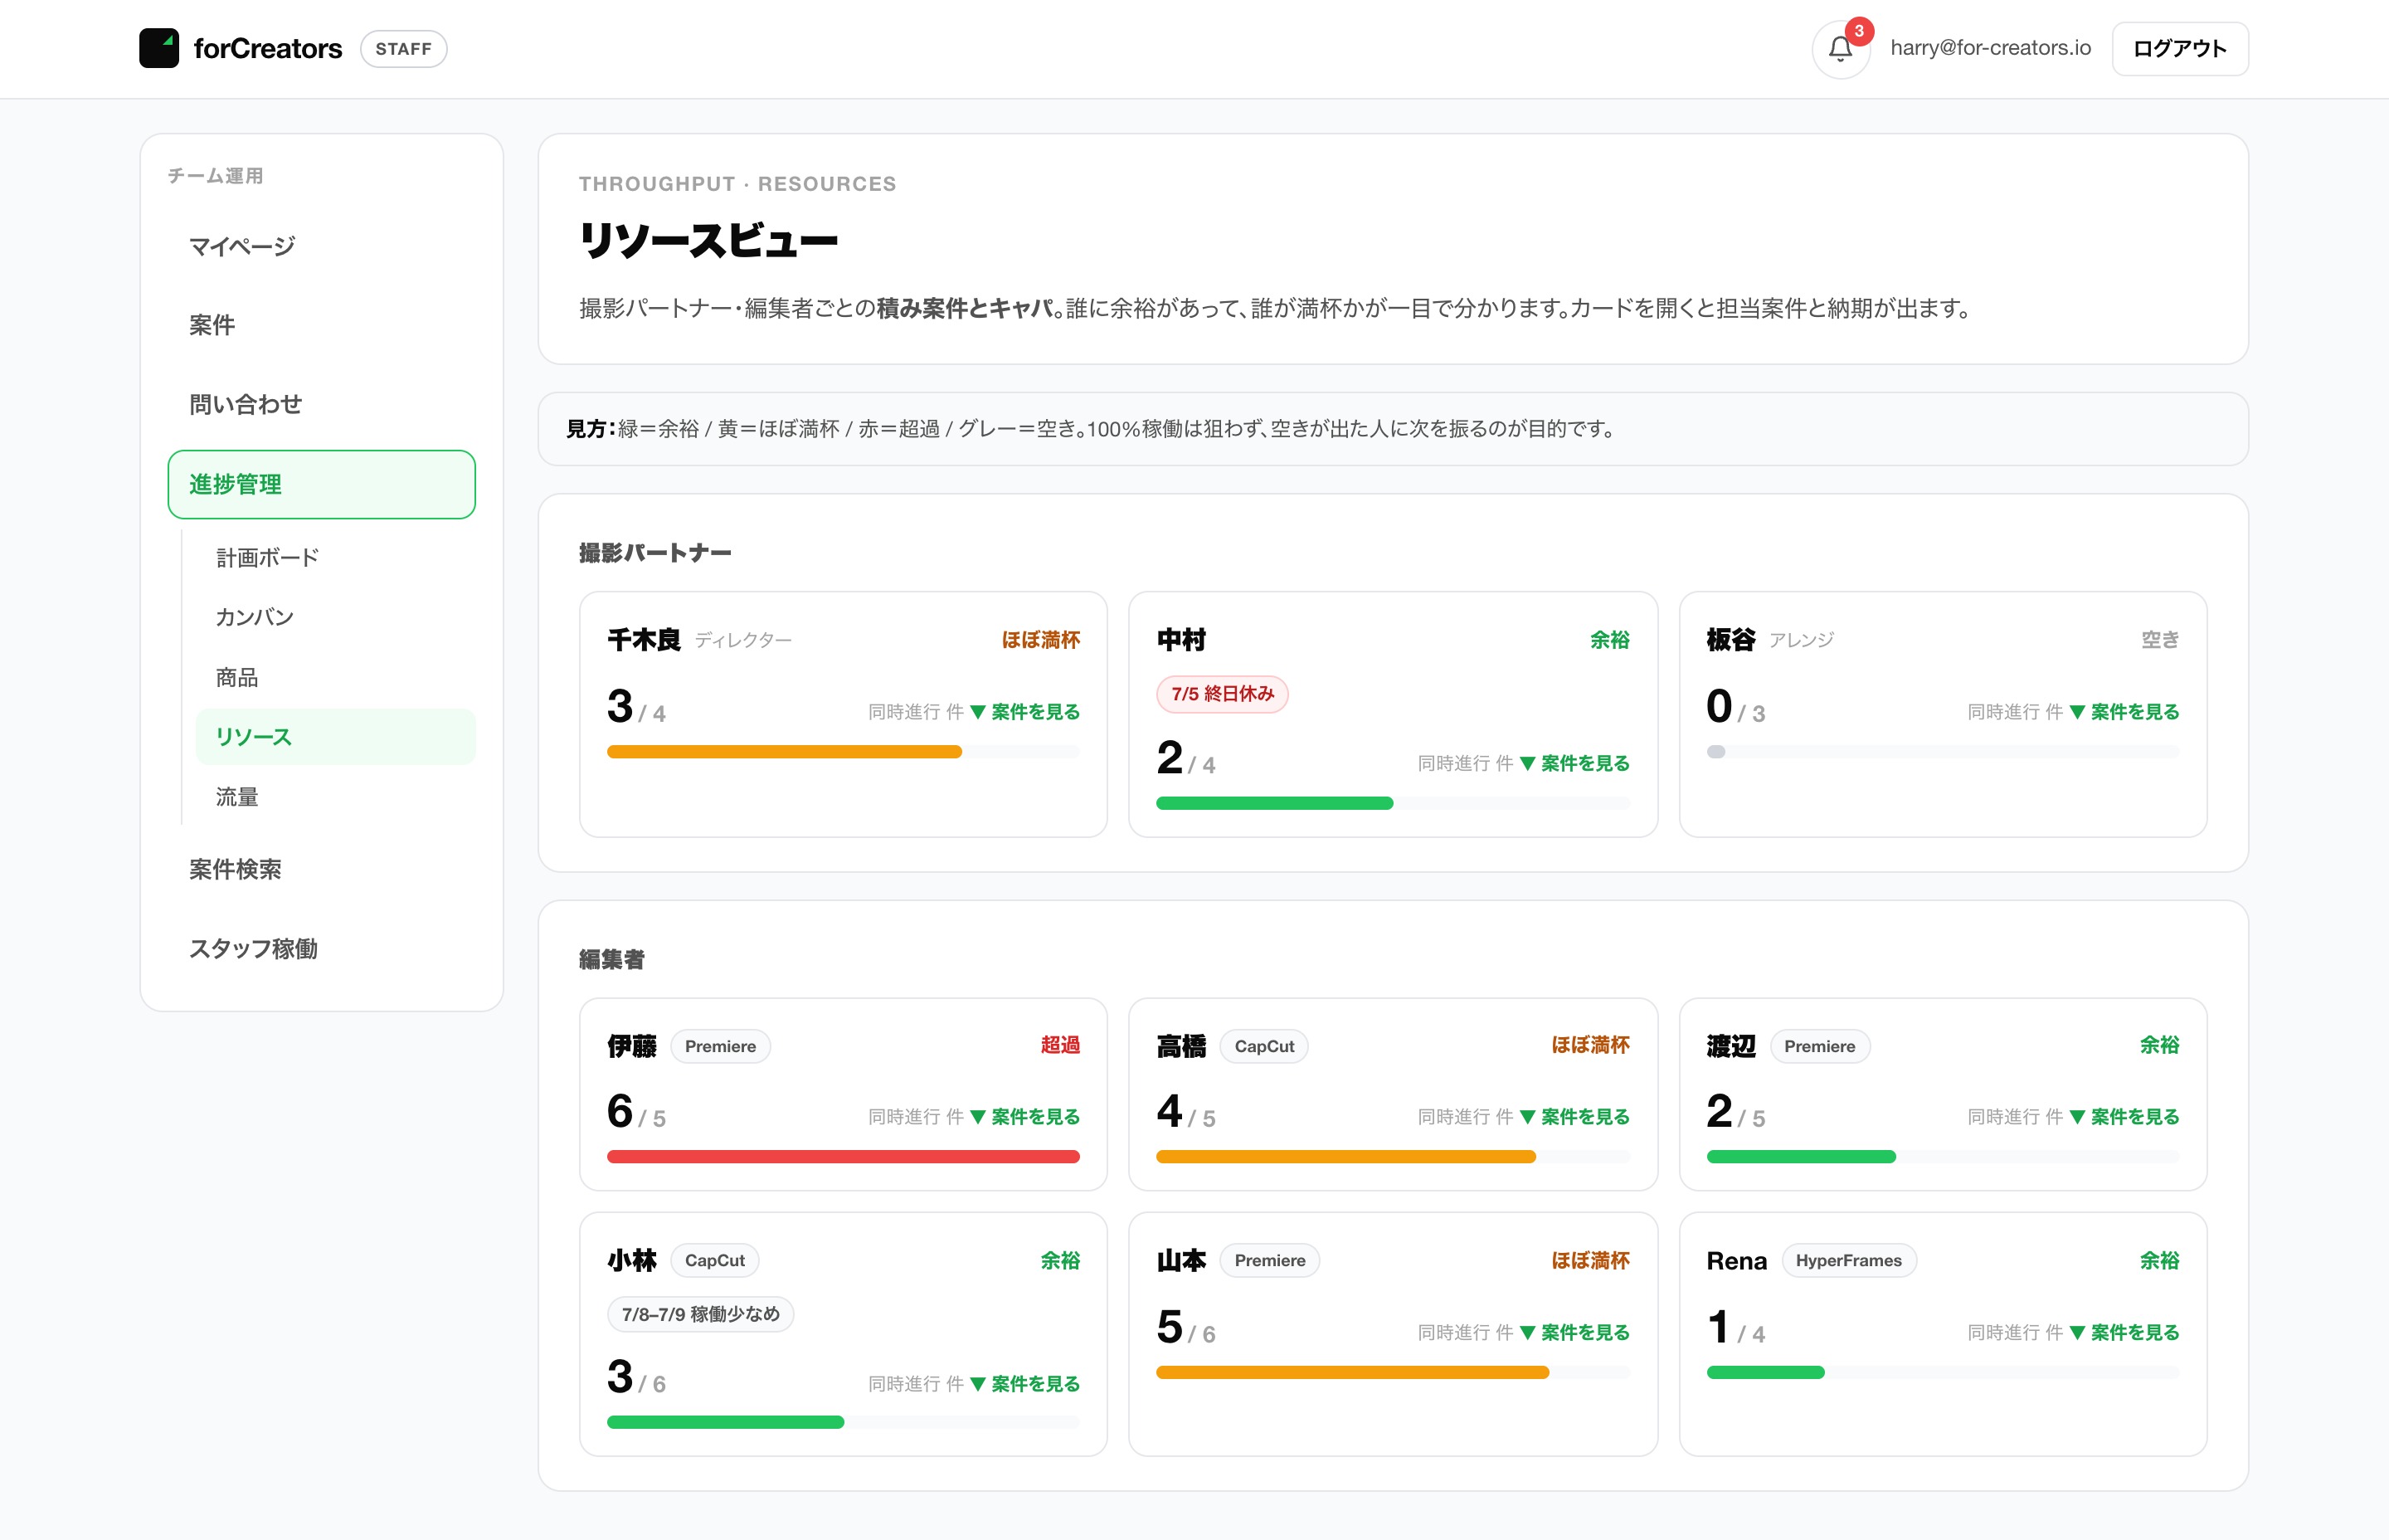The width and height of the screenshot is (2389, 1540).
Task: Expand 案件を見る on 山本 card
Action: tap(1574, 1333)
